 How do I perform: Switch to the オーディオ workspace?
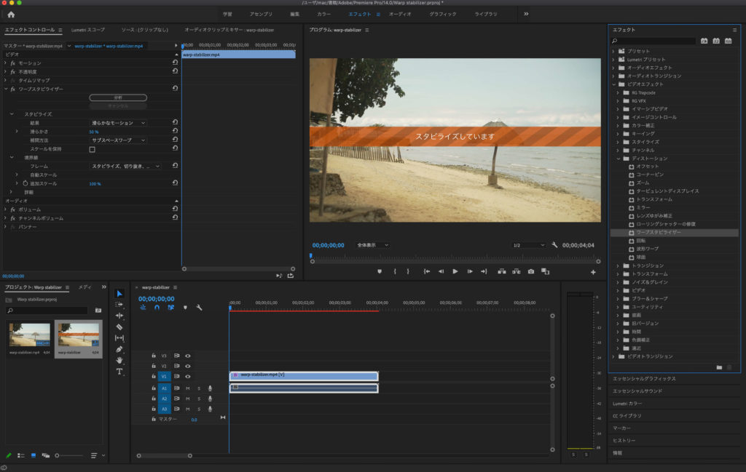click(x=400, y=15)
